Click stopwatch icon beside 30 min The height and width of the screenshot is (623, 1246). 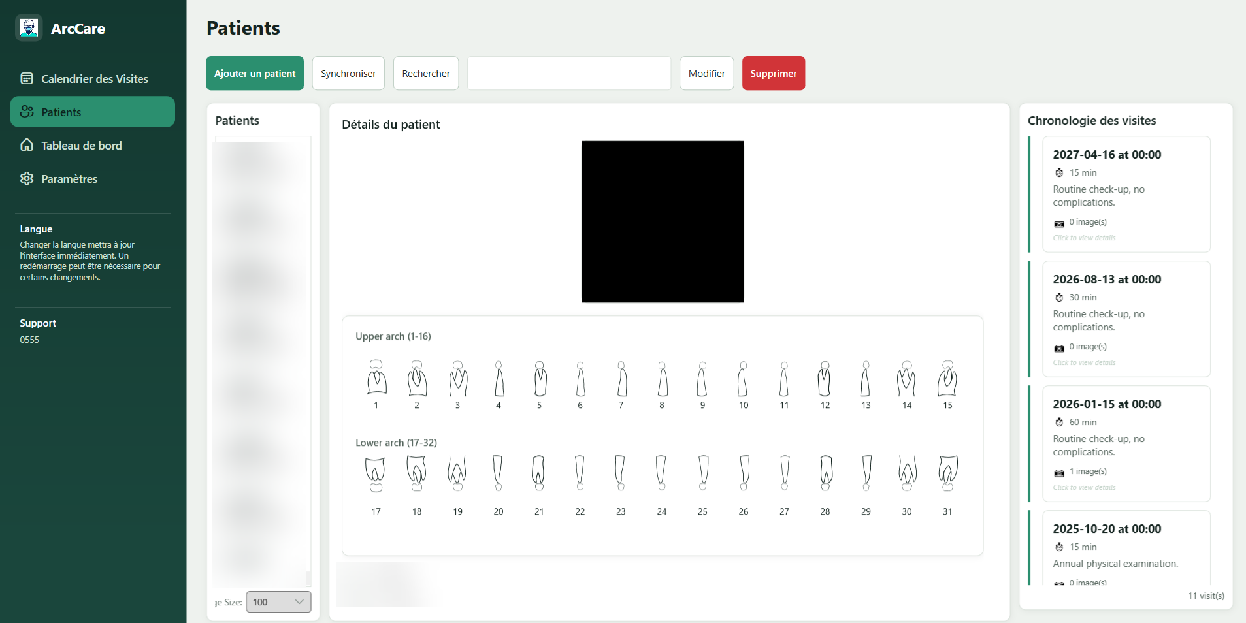pyautogui.click(x=1059, y=298)
